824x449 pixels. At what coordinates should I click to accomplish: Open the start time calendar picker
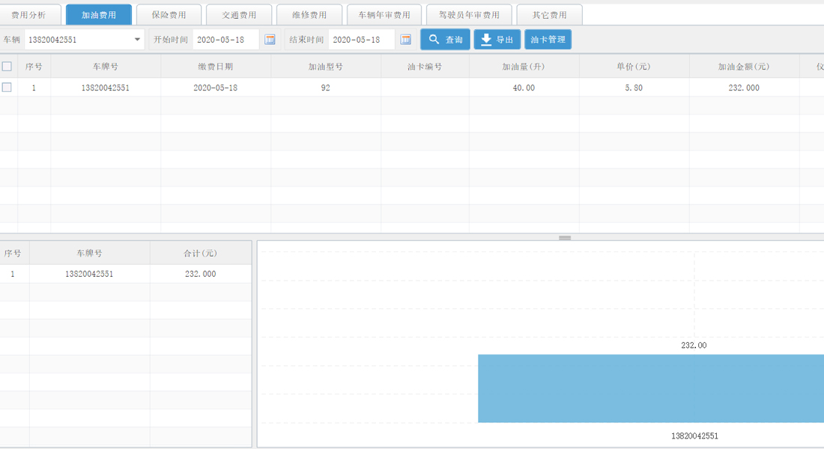point(270,40)
